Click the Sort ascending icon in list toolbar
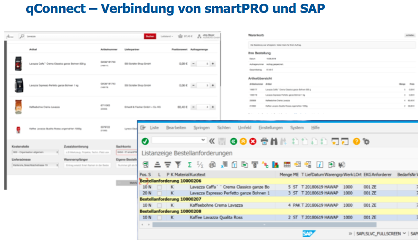This screenshot has height=241, width=418. (x=158, y=165)
